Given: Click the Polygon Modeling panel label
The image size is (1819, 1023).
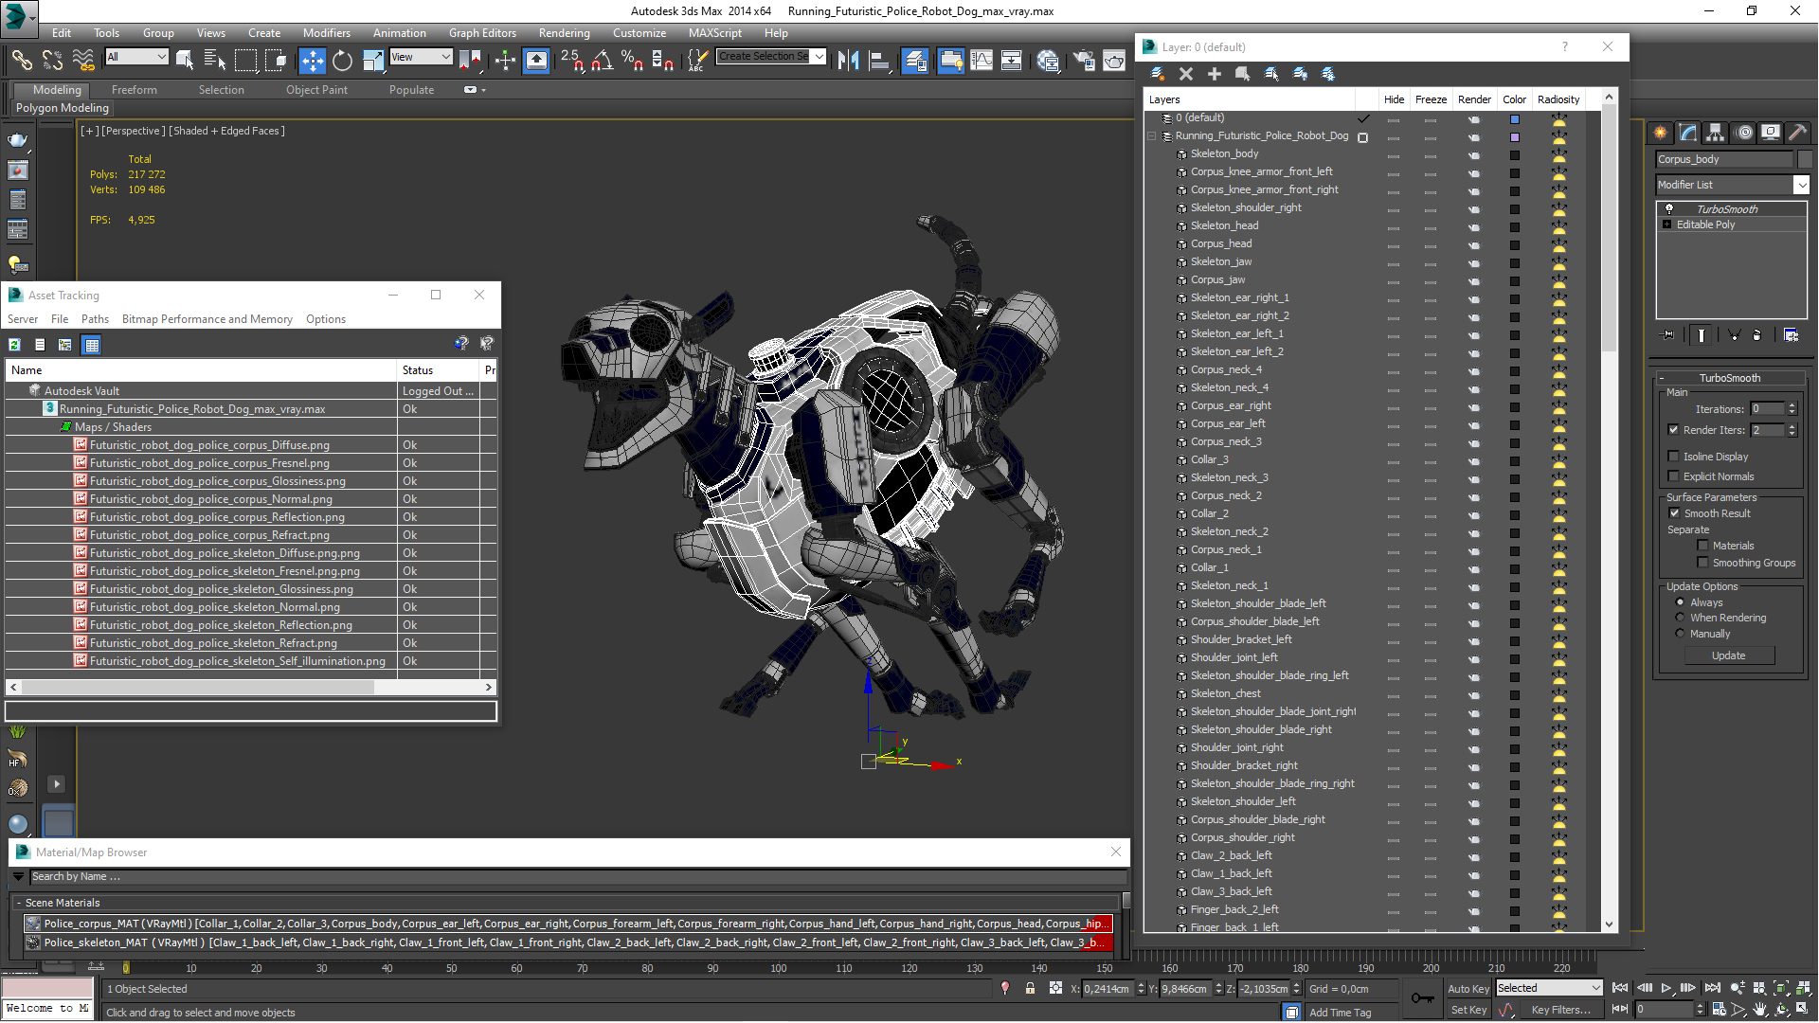Looking at the screenshot, I should pos(63,108).
